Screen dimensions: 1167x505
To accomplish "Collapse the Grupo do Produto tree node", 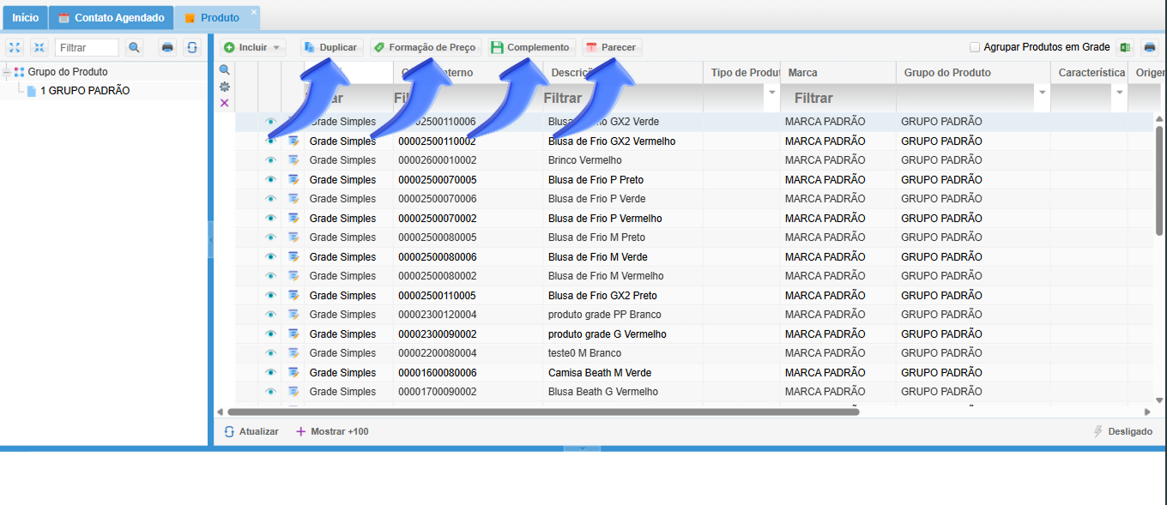I will [7, 72].
